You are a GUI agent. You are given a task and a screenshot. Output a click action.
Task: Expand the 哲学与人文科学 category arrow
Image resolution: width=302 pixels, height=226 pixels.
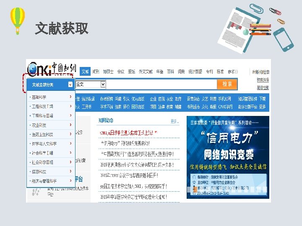[x=71, y=144]
